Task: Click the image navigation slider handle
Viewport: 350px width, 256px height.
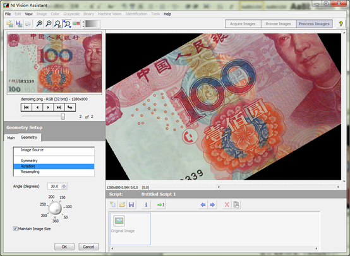Action: (x=63, y=116)
